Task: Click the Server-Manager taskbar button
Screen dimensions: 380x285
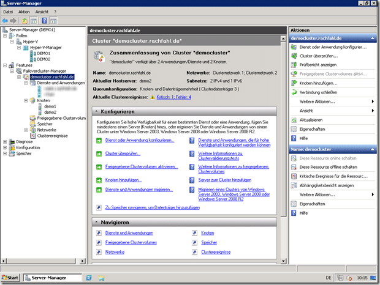Action: pyautogui.click(x=53, y=278)
